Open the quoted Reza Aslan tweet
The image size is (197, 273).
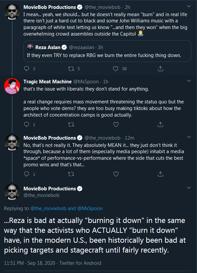107,51
